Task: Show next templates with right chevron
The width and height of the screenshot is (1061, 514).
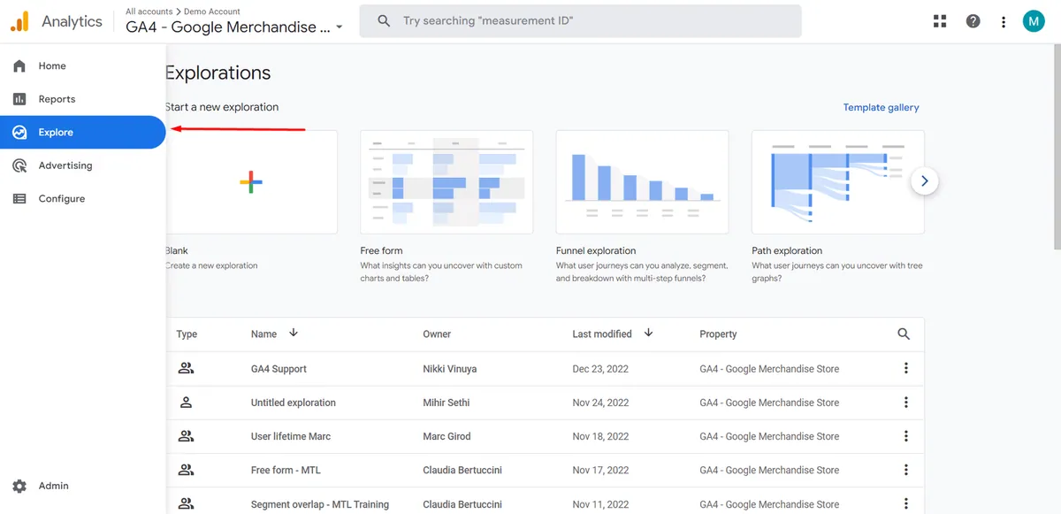Action: point(924,181)
